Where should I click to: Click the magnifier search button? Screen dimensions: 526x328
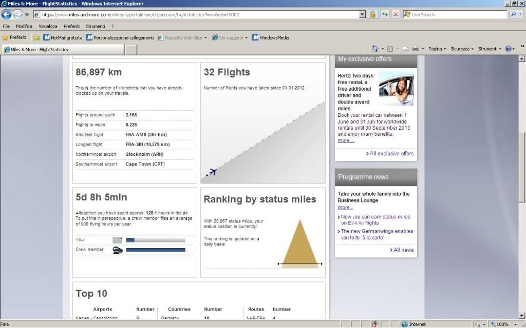tap(513, 14)
